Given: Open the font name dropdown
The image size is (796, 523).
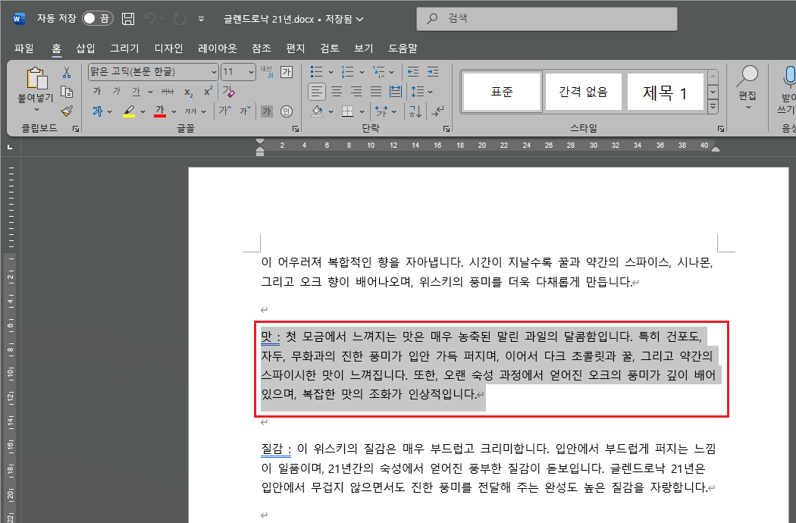Looking at the screenshot, I should pos(215,72).
